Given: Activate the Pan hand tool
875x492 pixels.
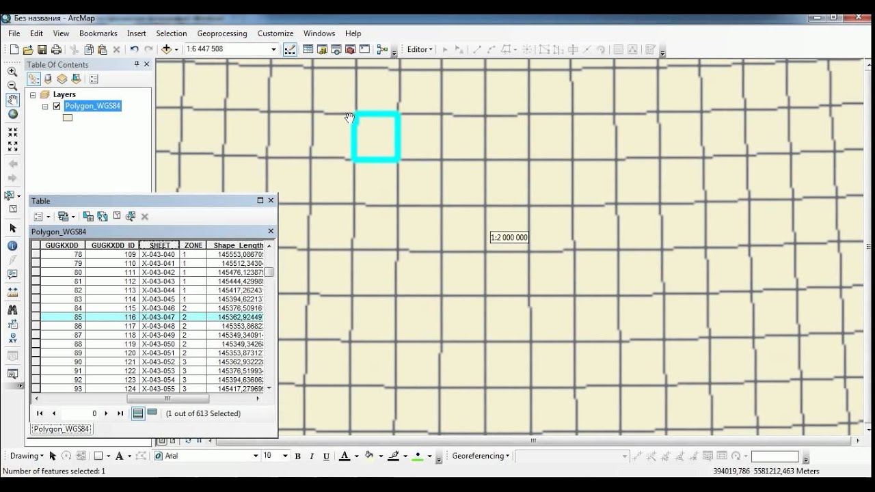Looking at the screenshot, I should [12, 100].
